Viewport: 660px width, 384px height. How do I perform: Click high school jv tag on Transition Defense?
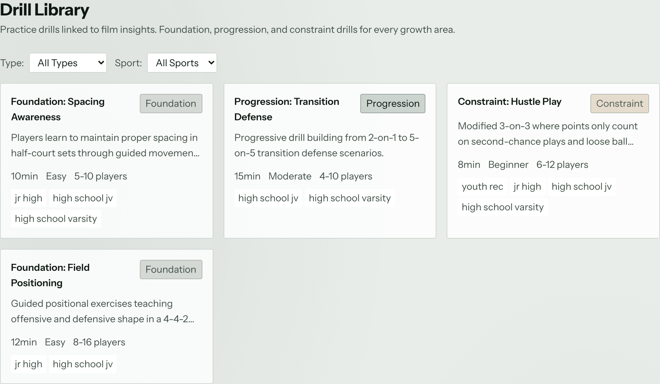coord(268,198)
